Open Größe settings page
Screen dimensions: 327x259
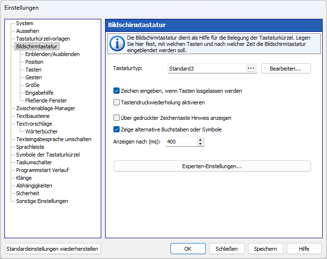tap(32, 85)
